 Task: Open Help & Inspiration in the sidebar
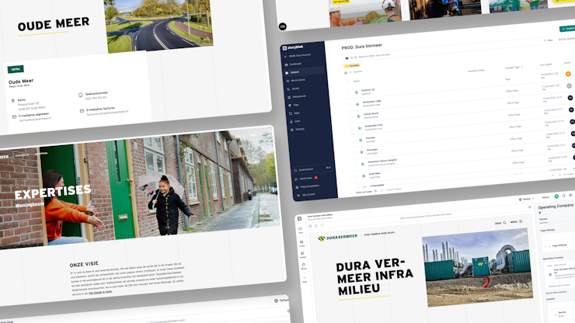pos(307,186)
